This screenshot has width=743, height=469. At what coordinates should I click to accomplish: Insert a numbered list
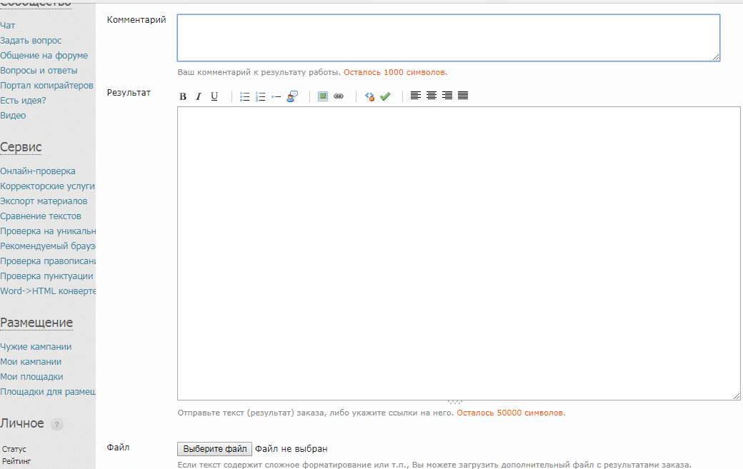(x=260, y=96)
